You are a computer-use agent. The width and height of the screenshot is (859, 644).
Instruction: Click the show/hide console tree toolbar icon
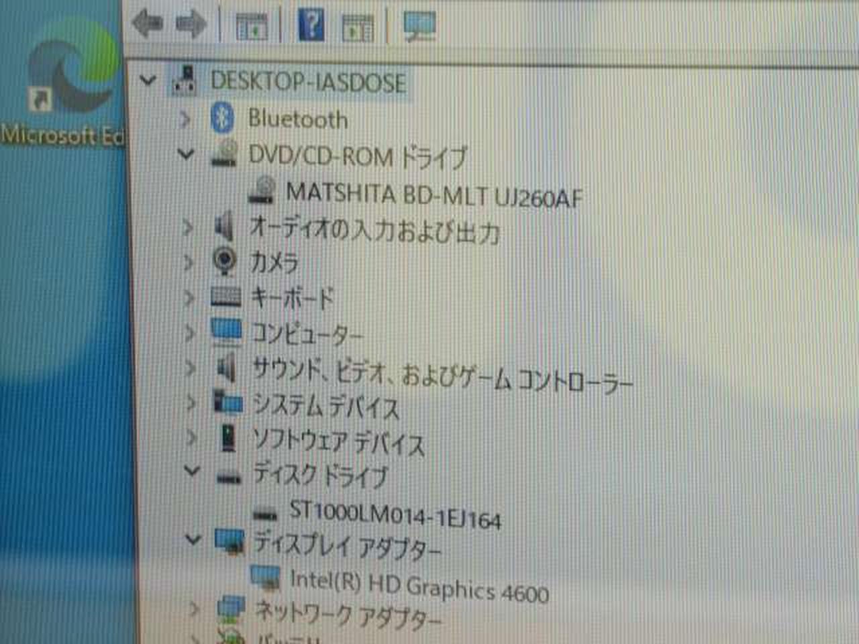[252, 26]
